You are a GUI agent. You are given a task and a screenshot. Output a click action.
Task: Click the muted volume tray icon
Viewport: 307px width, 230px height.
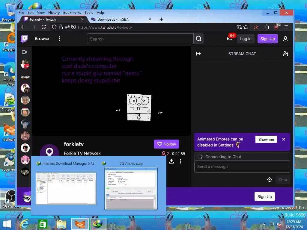[279, 225]
